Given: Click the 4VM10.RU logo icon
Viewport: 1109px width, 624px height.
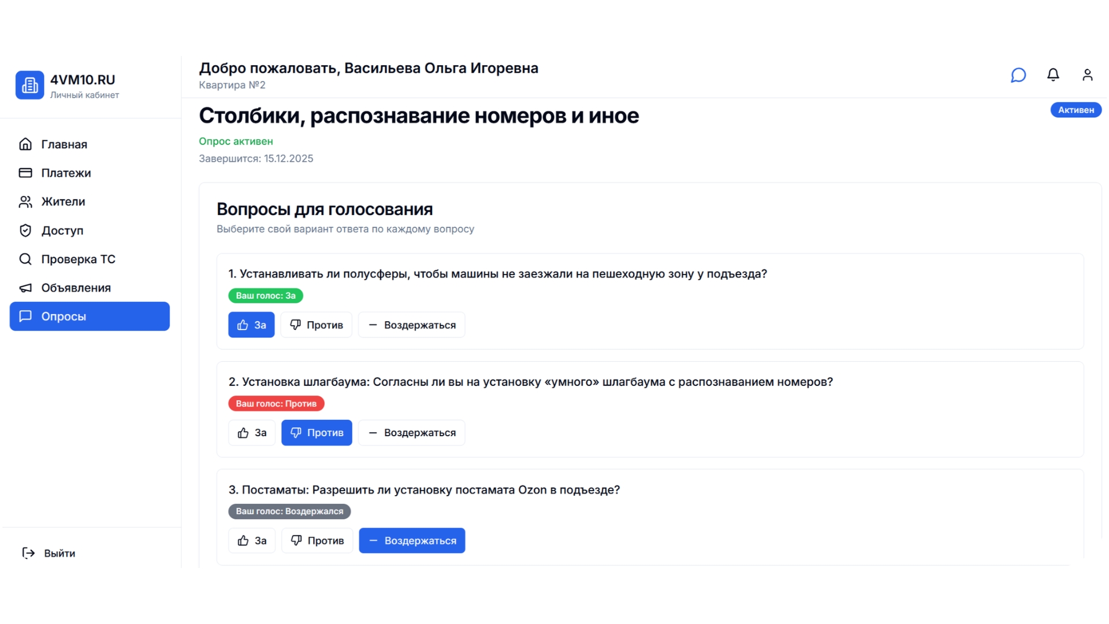Looking at the screenshot, I should [29, 84].
